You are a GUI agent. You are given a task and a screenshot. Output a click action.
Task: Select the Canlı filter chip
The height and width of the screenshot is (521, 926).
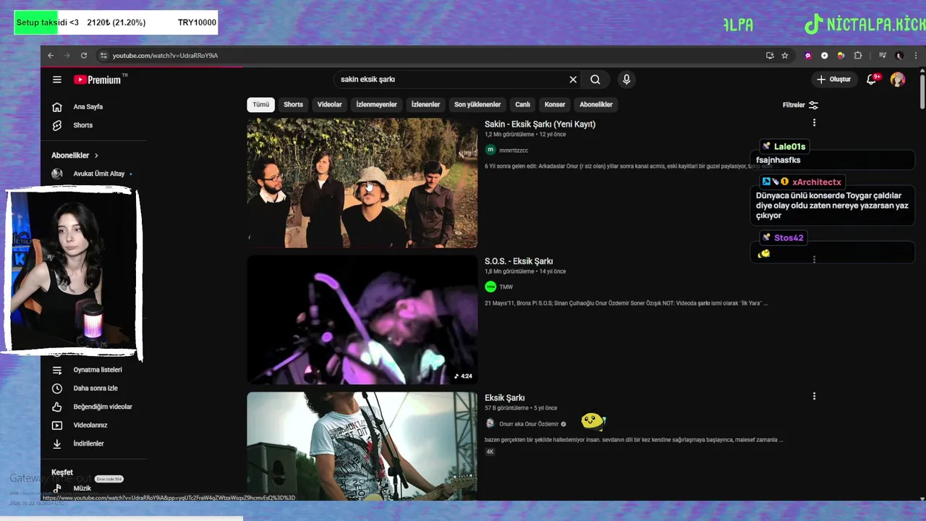tap(522, 105)
